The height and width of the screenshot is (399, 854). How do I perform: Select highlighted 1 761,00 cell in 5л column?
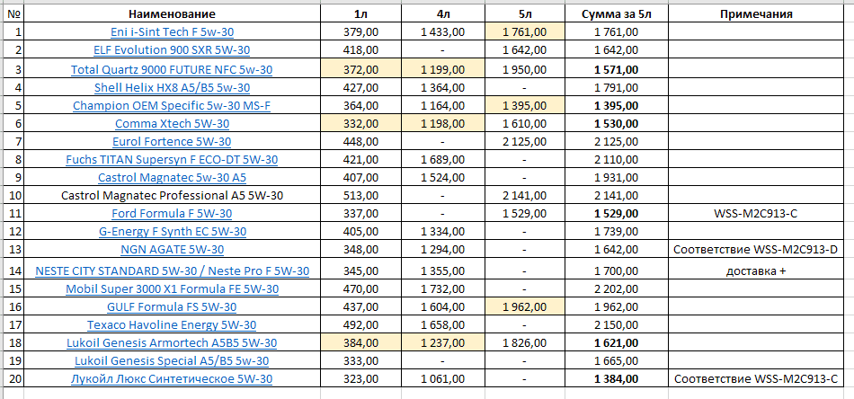(524, 32)
